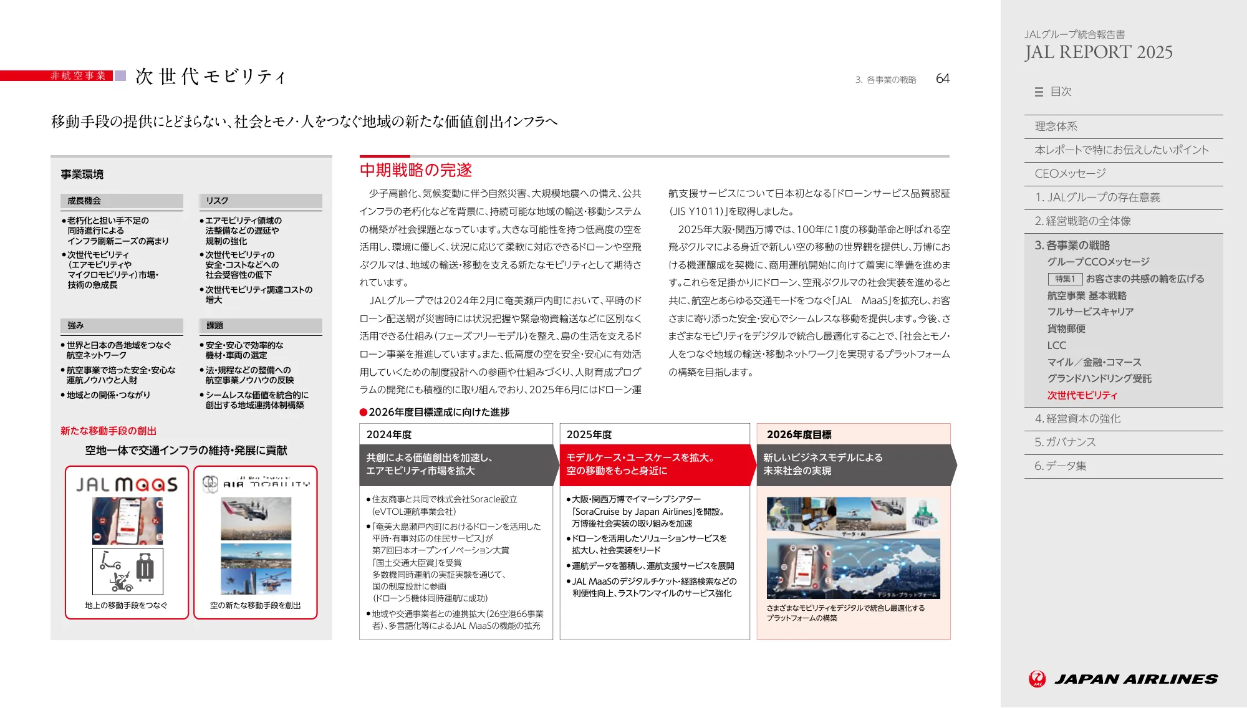Go to フルサービスキャリア page
Viewport: 1247px width, 708px height.
point(1090,312)
